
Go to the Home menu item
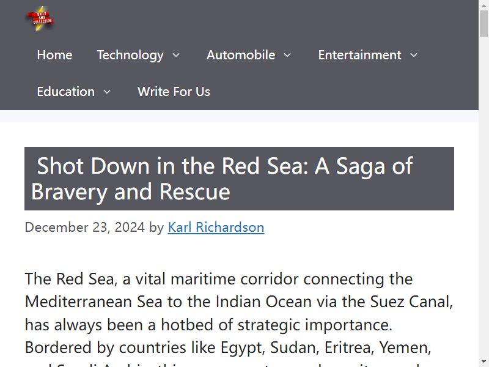(54, 55)
